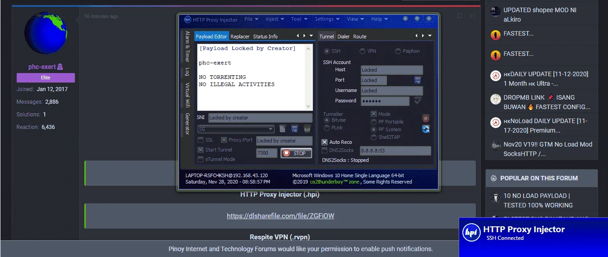Screen dimensions: 608x257
Task: Switch to the Replacer tab
Action: (x=240, y=37)
